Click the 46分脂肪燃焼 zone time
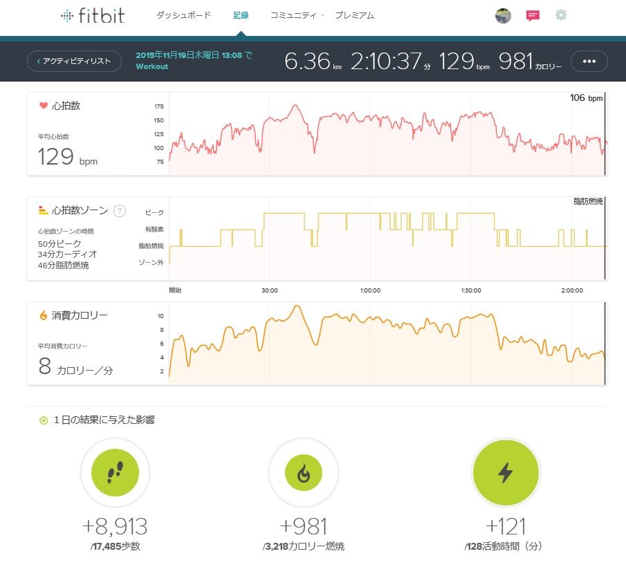The image size is (626, 576). (x=63, y=266)
